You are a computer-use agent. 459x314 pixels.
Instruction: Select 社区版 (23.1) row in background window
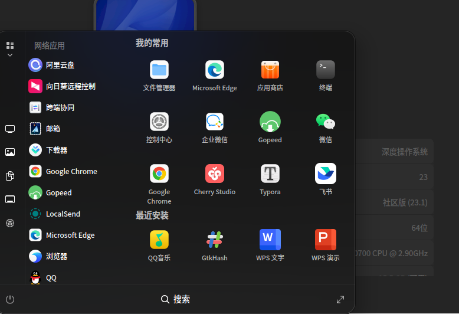[x=394, y=202]
